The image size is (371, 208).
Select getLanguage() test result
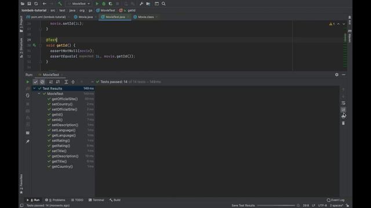pyautogui.click(x=64, y=135)
